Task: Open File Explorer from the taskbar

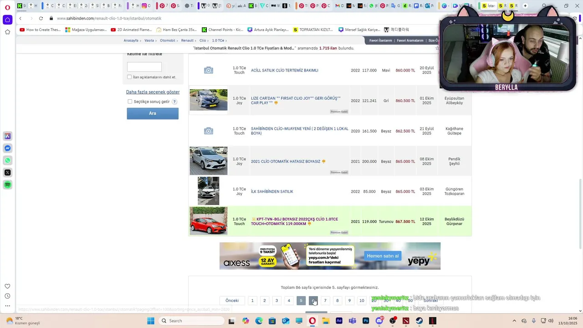Action: [x=326, y=321]
